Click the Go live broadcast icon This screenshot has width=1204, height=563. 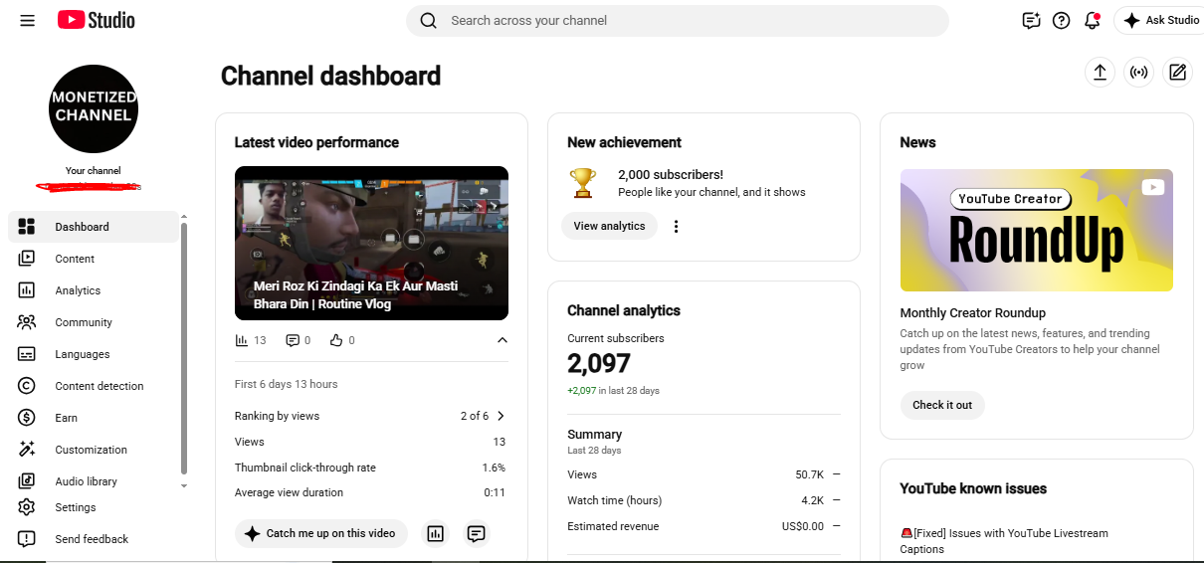tap(1138, 72)
